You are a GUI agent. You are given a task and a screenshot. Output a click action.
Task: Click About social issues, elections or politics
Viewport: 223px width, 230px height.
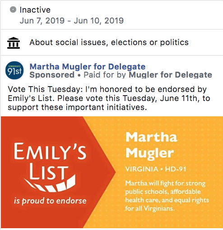pos(109,42)
